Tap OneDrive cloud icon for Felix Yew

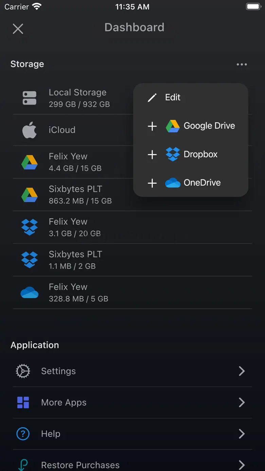(30, 292)
